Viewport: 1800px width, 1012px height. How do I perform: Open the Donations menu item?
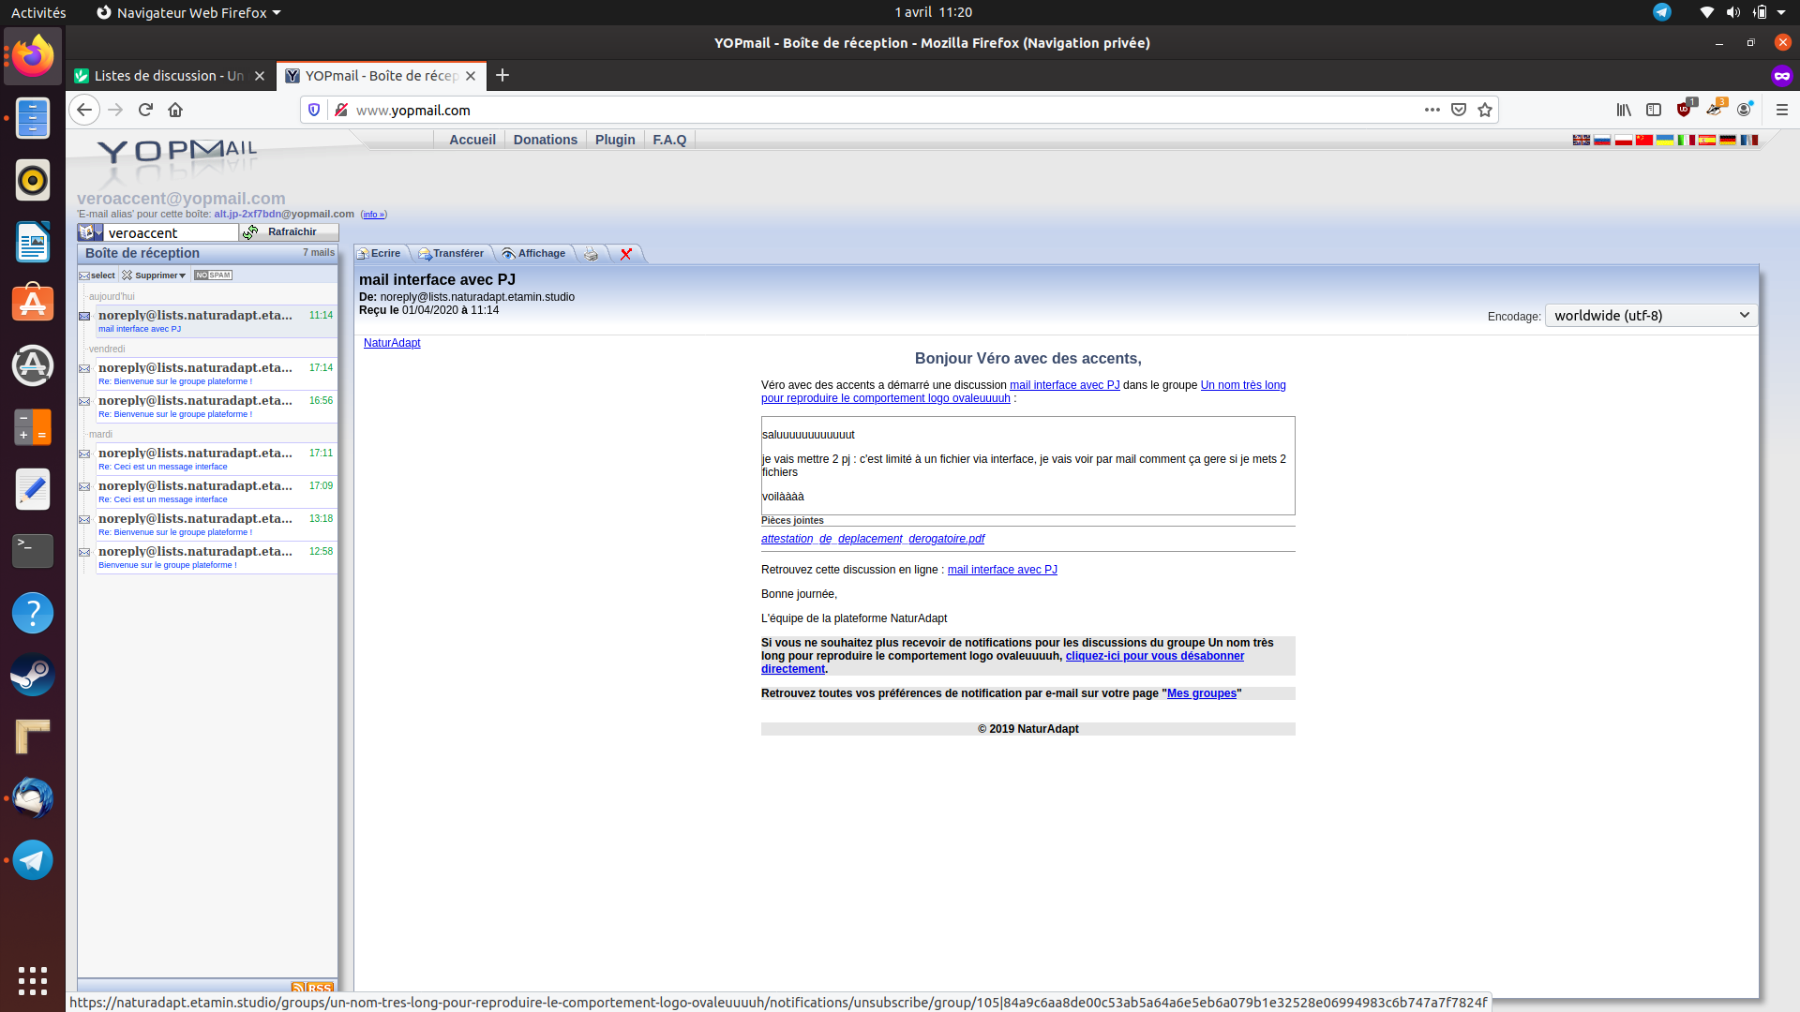(545, 140)
